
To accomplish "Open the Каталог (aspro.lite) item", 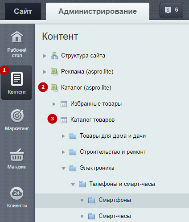I will pyautogui.click(x=86, y=88).
